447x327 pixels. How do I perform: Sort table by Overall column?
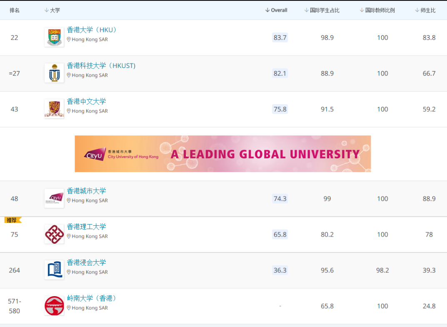coord(276,10)
